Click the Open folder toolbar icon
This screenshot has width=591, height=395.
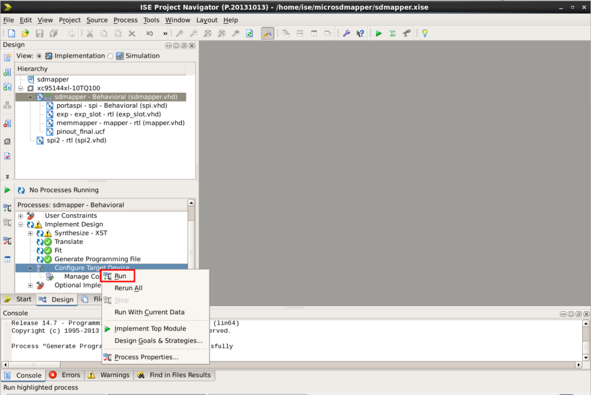[25, 33]
